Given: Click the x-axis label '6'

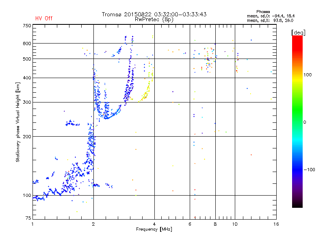Looking at the screenshot, I should click(x=190, y=224).
